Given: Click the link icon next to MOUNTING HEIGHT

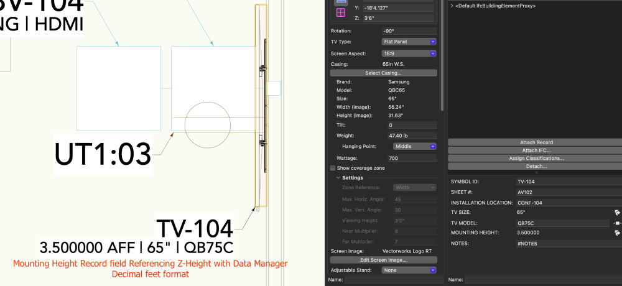Looking at the screenshot, I should [x=617, y=233].
